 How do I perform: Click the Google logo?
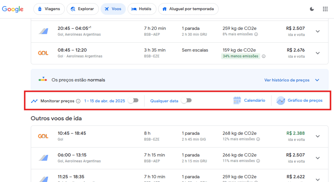click(x=13, y=9)
